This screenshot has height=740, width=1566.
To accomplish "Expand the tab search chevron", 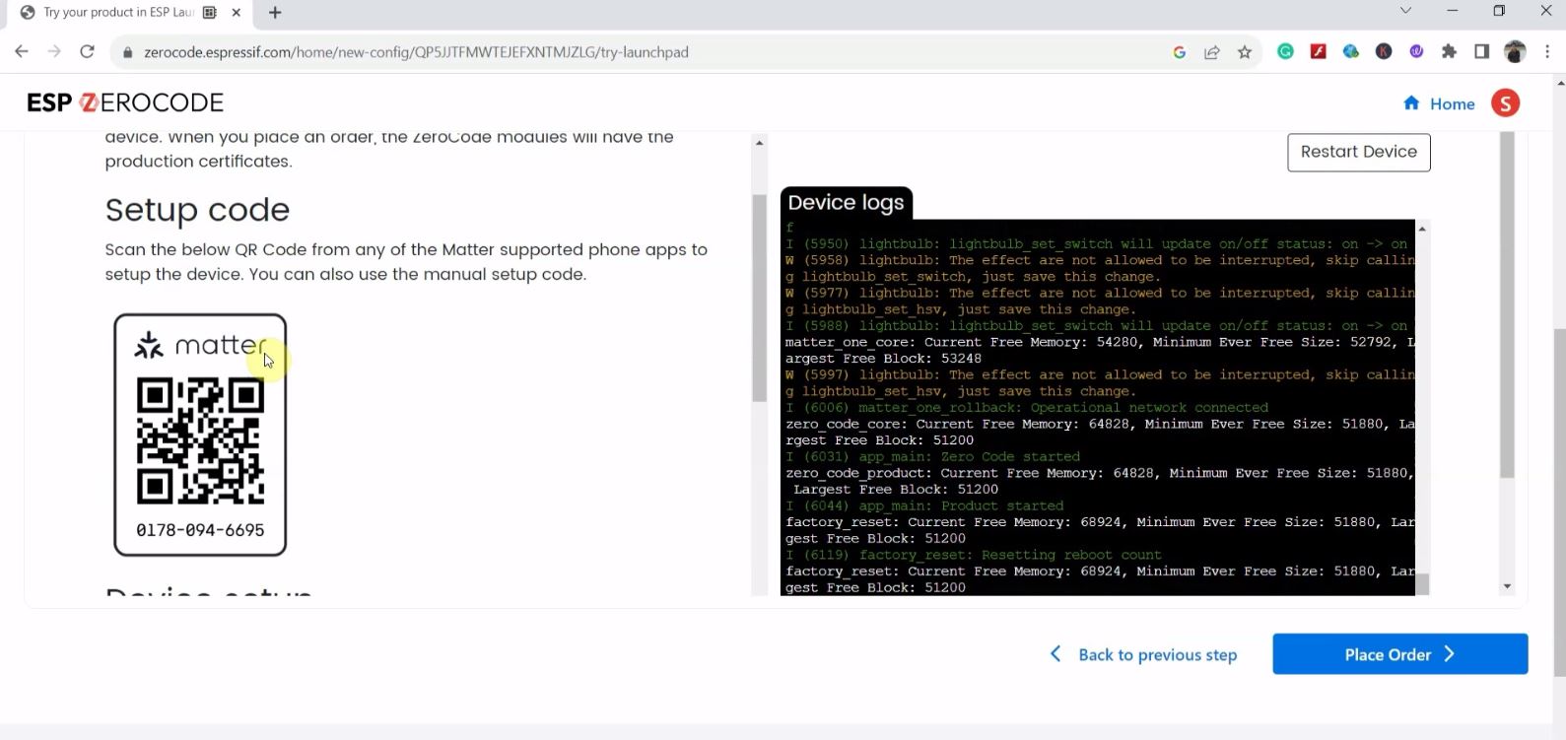I will [1405, 11].
